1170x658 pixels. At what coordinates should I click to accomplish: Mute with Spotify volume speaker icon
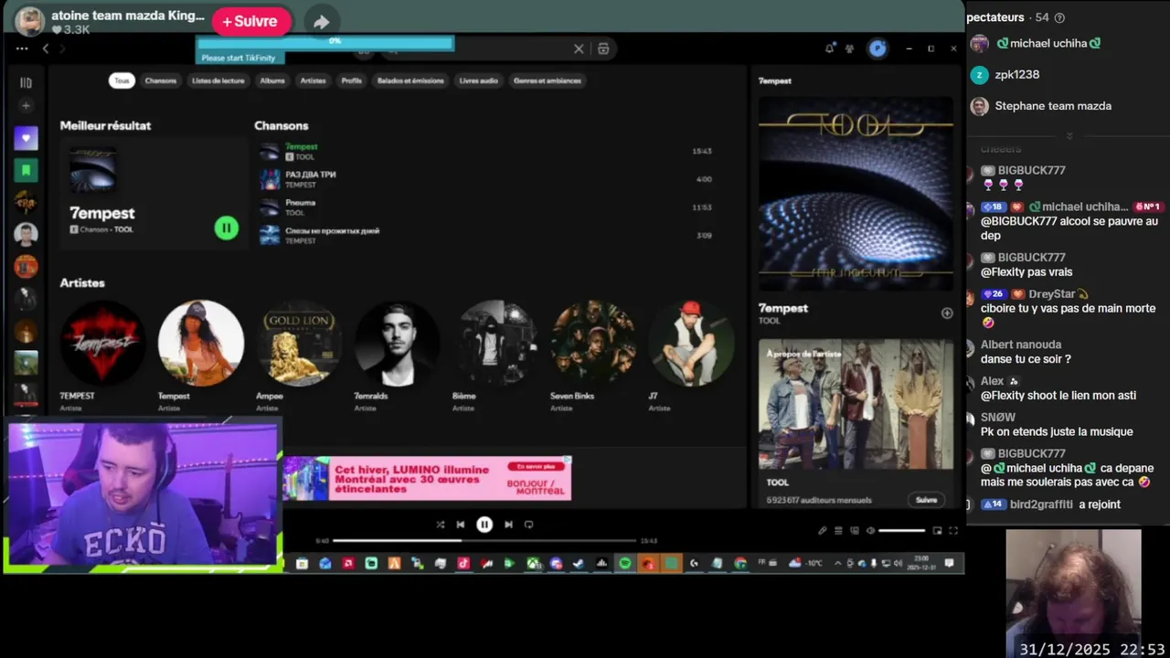pyautogui.click(x=870, y=530)
